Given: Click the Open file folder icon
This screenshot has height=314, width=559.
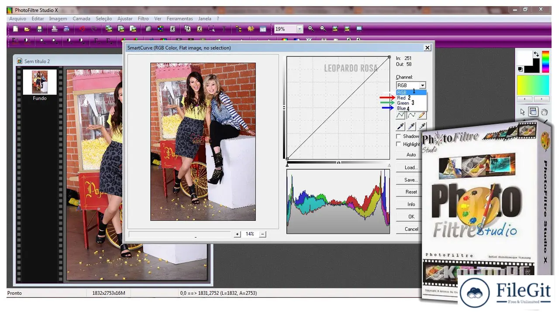Looking at the screenshot, I should (x=27, y=29).
